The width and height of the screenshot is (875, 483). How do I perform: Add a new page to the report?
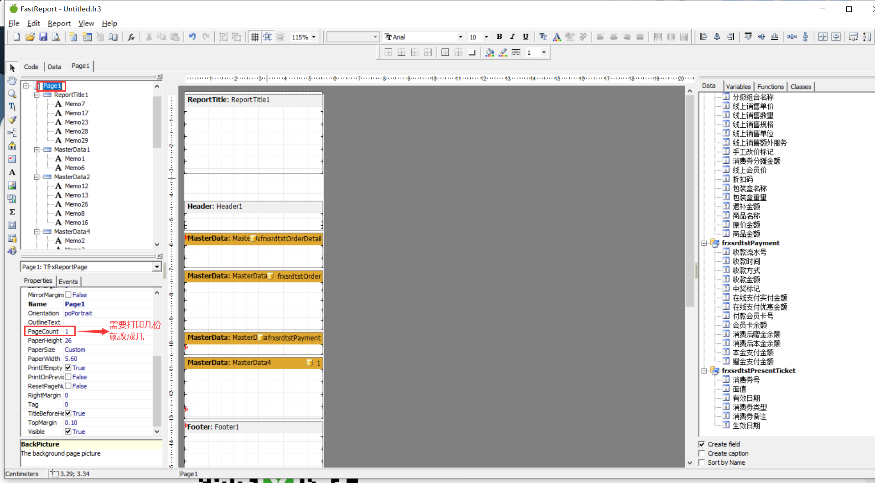[73, 37]
